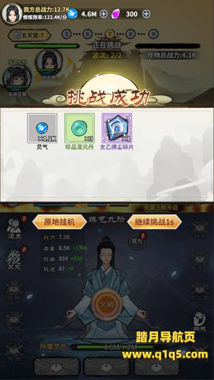214x380 pixels.
Task: Jump to stage 9 node
Action: pyautogui.click(x=153, y=34)
